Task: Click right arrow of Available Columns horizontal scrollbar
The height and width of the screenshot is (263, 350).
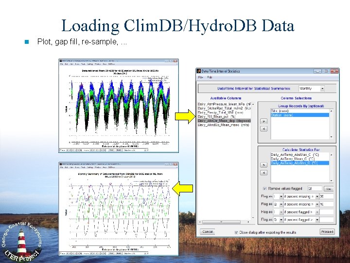Action: [x=248, y=222]
